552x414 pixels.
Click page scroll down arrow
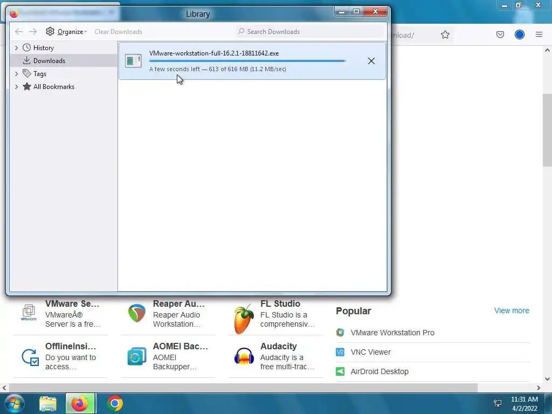click(x=547, y=379)
